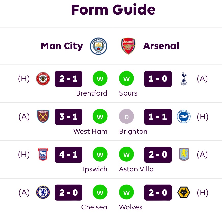This screenshot has height=213, width=222.
Task: Click the 1 - 1 Brighton score box
Action: click(158, 117)
